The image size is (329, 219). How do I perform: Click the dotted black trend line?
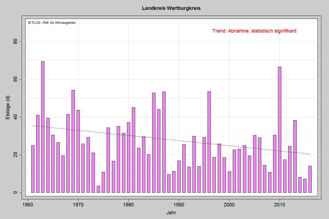(x=171, y=140)
